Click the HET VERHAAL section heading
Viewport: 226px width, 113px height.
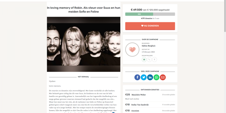click(83, 77)
